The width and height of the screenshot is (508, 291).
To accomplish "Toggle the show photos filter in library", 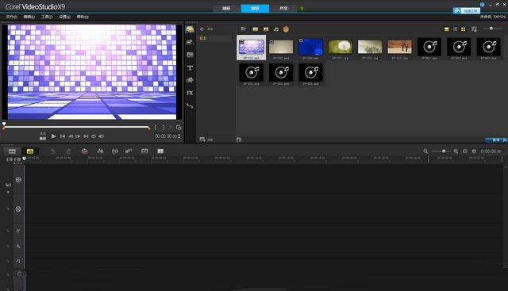I will click(x=266, y=29).
